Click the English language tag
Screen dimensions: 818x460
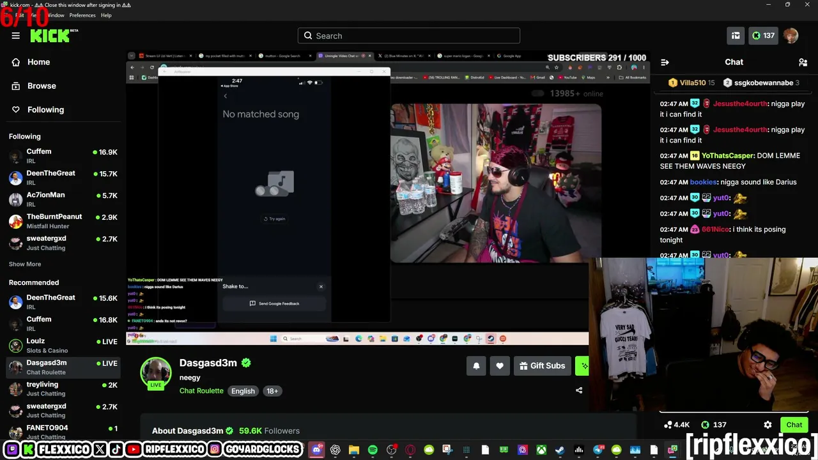tap(243, 391)
